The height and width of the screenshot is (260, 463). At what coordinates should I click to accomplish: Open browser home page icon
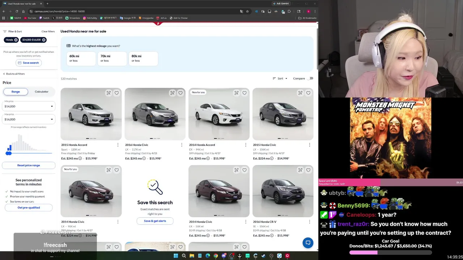tap(23, 11)
